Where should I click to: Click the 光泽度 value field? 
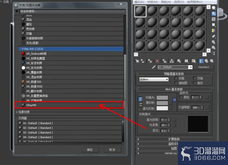pos(164,125)
